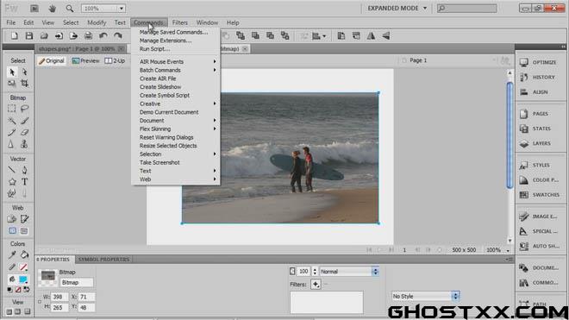Open the Normal blend mode dropdown
The image size is (569, 320).
349,272
